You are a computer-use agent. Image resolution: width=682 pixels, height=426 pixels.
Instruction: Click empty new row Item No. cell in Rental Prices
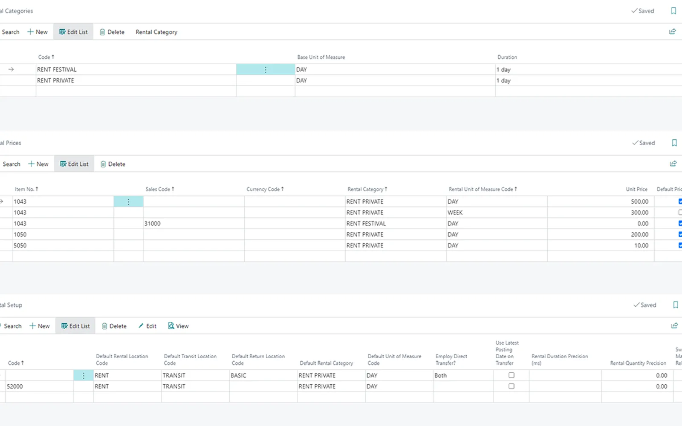tap(63, 256)
